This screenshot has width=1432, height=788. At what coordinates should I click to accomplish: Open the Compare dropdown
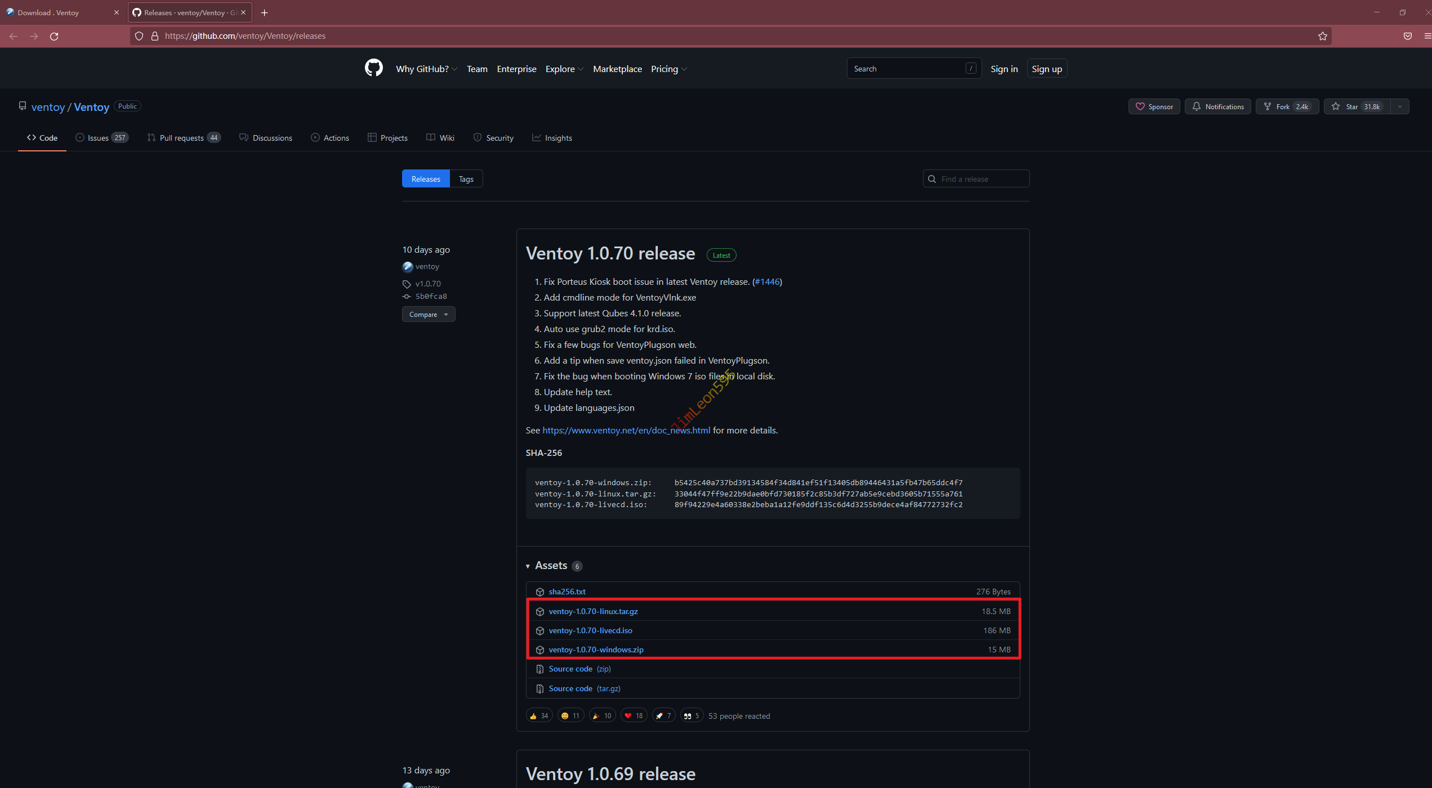coord(428,315)
